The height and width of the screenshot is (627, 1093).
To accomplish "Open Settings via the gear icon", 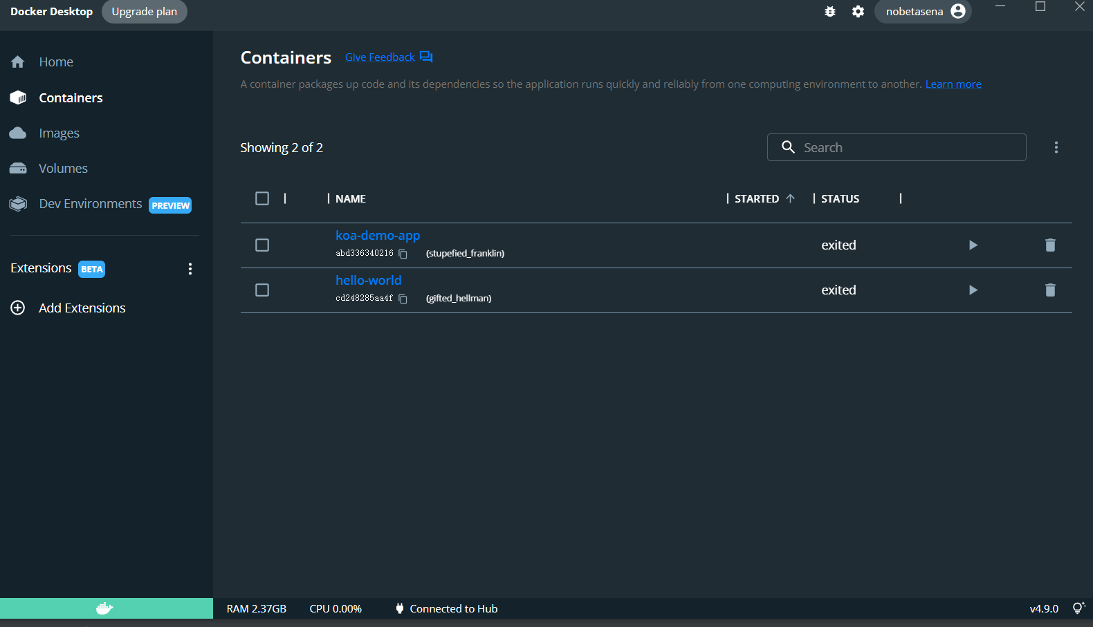I will pos(858,12).
